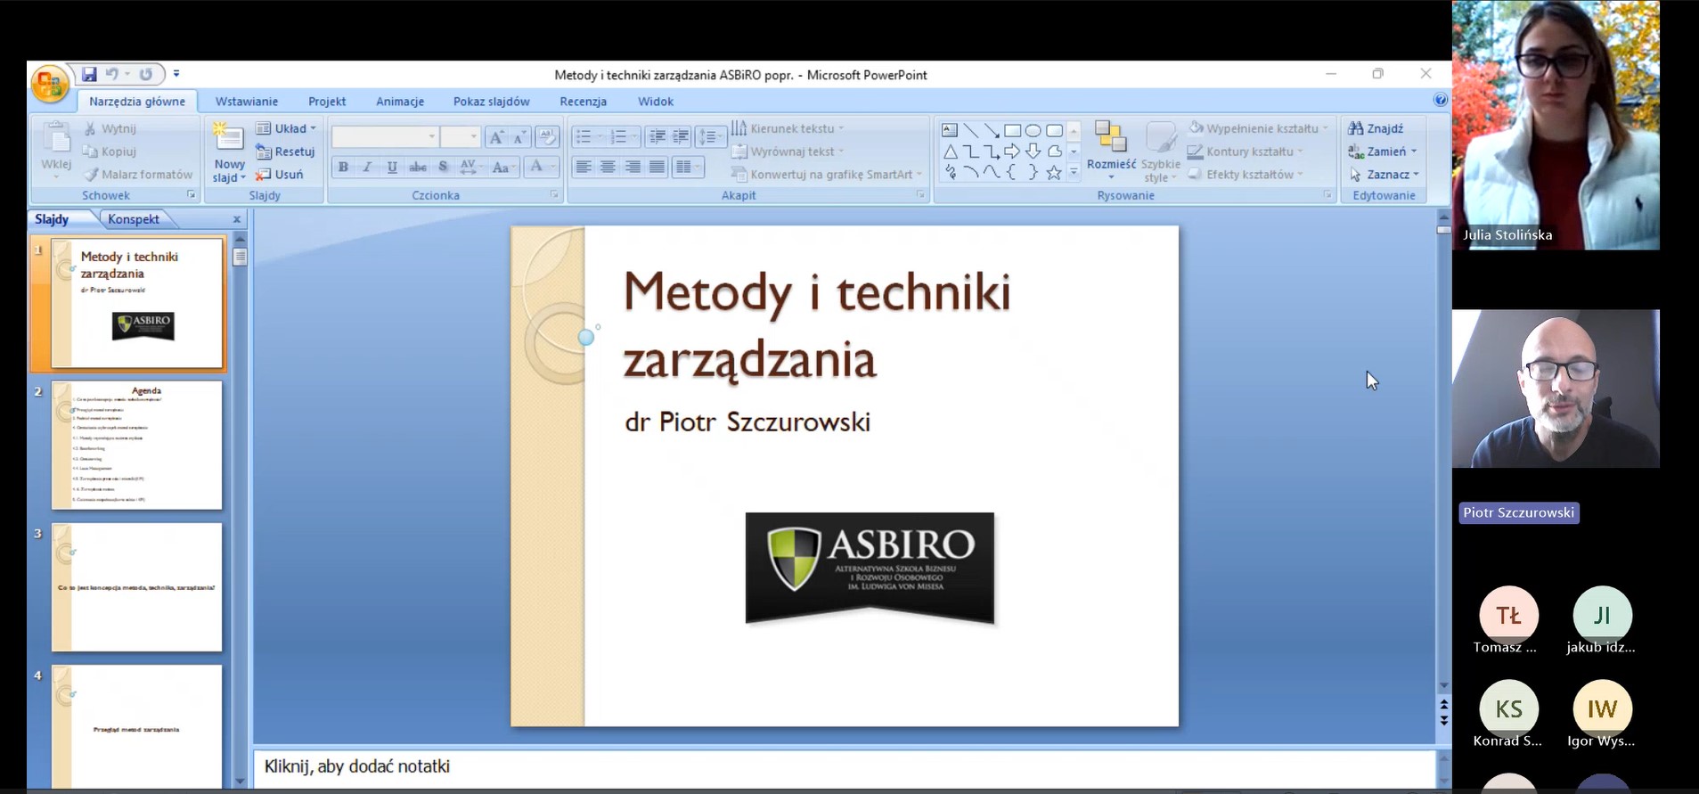Select the star shape in shapes gallery
Screen dimensions: 1699x794
tap(1054, 173)
